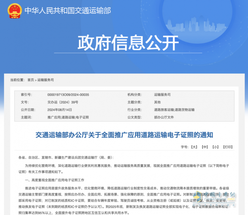The height and width of the screenshot is (215, 248).
Task: Click the 机构分类 field label
Action: [135, 95]
